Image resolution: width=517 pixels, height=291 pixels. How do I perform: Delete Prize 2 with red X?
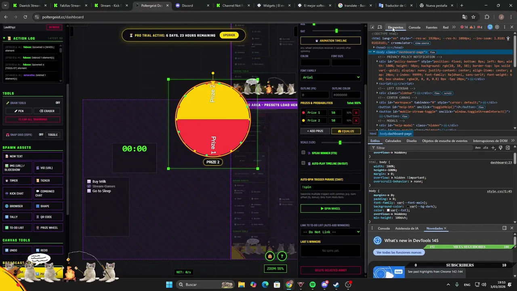(x=356, y=120)
